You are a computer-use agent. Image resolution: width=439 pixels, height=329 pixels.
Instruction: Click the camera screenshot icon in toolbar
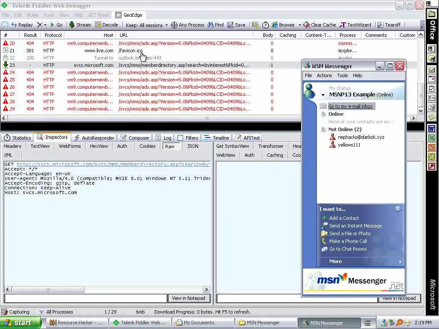(255, 25)
